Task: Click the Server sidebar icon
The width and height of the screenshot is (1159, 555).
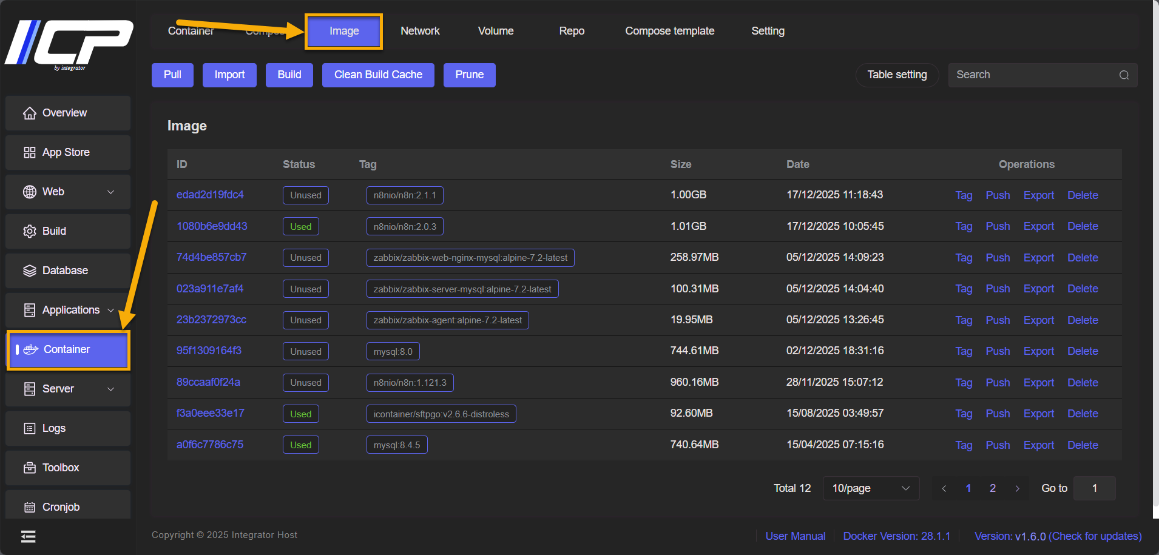Action: click(x=29, y=389)
